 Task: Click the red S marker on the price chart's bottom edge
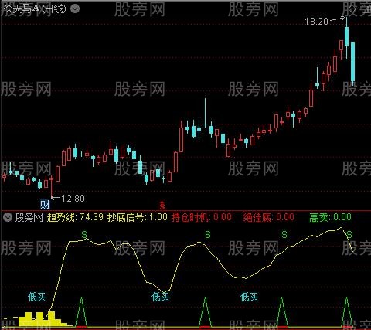[162, 206]
